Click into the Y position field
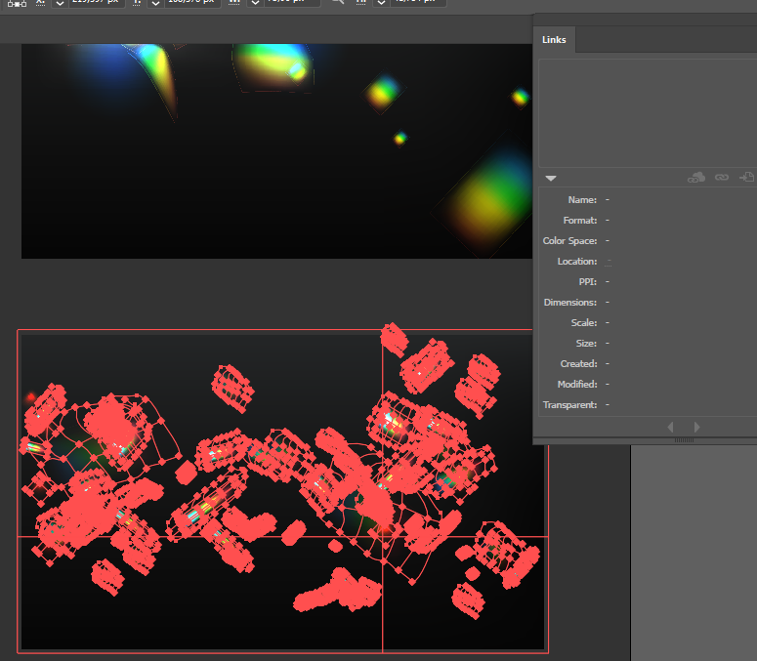757x661 pixels. (x=193, y=3)
